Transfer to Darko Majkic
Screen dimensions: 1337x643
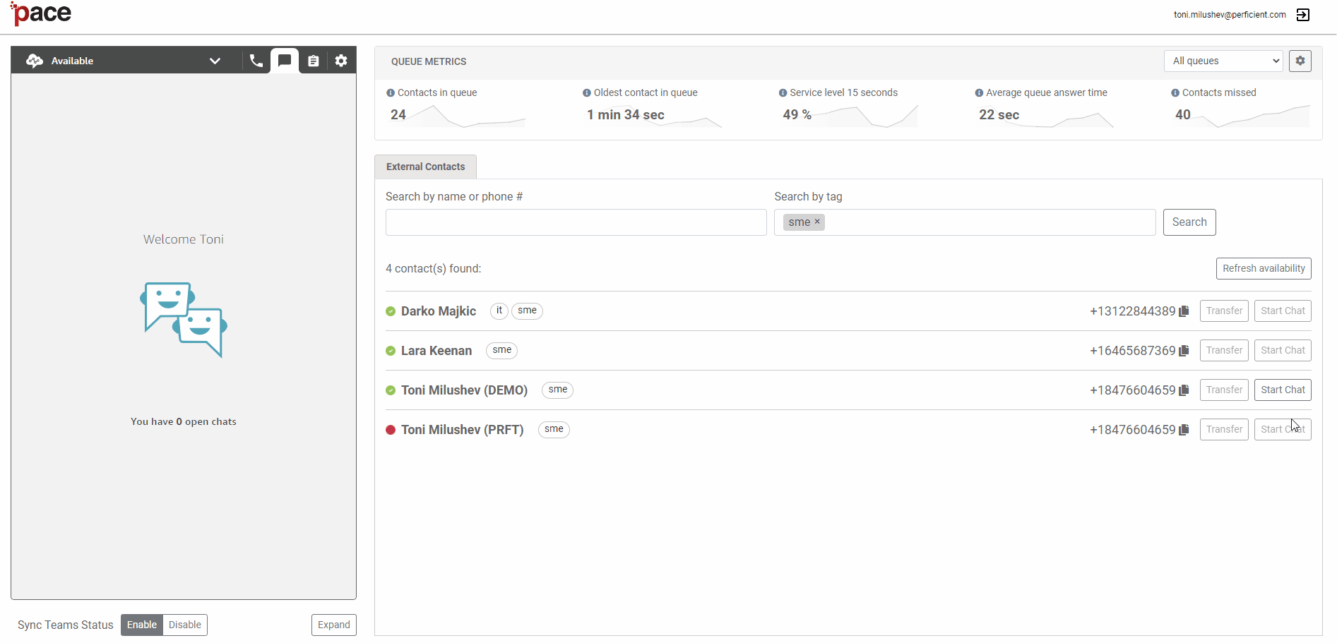(1224, 311)
